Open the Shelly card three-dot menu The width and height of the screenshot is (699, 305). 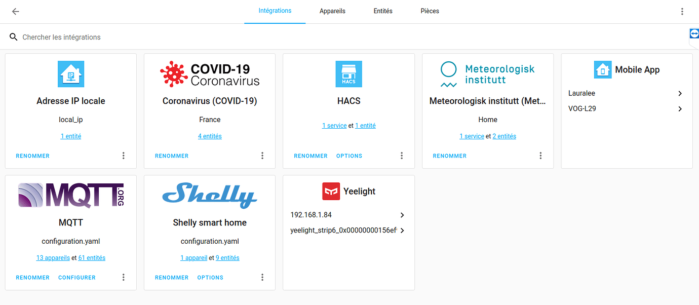262,277
